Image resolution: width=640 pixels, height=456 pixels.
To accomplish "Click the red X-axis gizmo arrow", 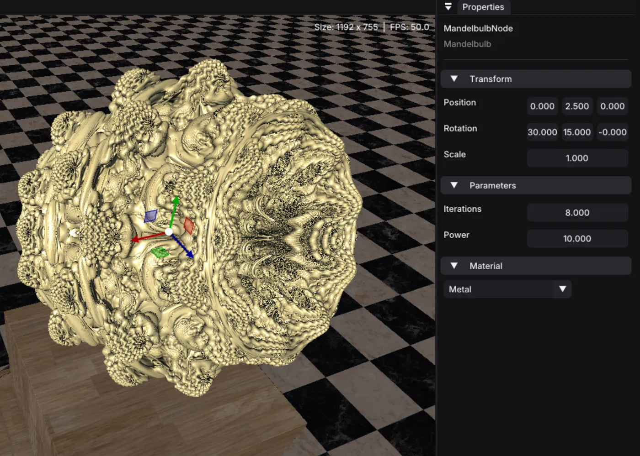I will [x=149, y=236].
